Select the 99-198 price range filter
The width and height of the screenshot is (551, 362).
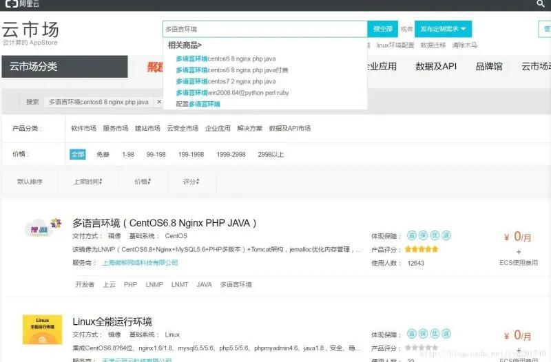(156, 155)
